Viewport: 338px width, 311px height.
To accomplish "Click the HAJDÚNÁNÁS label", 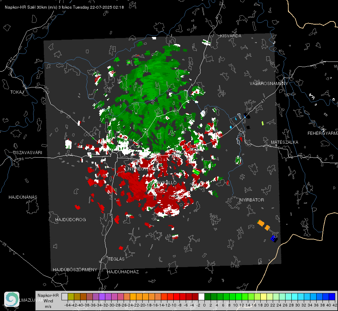I will tap(23, 197).
